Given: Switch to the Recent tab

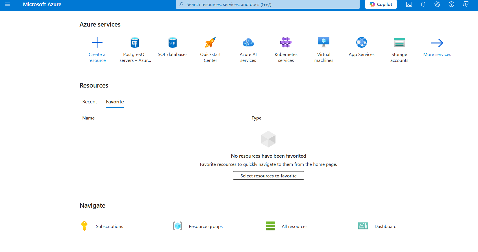Looking at the screenshot, I should point(90,102).
